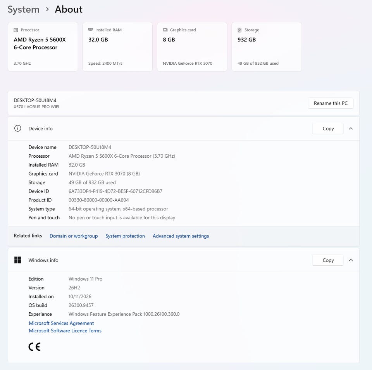Open System protection link
The image size is (372, 370).
(125, 236)
